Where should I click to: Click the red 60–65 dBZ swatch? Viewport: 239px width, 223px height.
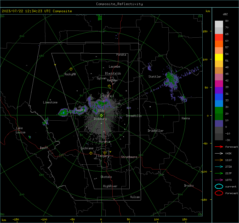[219, 37]
